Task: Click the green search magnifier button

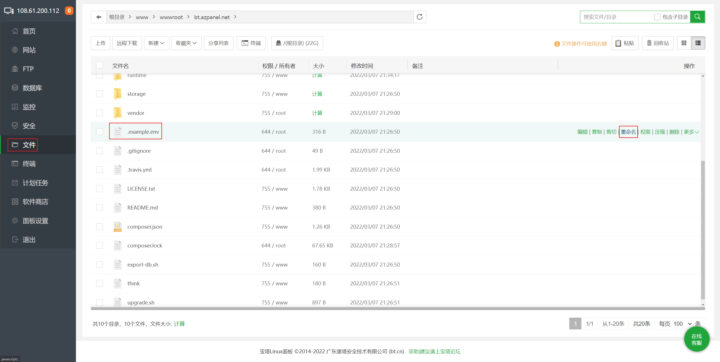Action: click(697, 17)
